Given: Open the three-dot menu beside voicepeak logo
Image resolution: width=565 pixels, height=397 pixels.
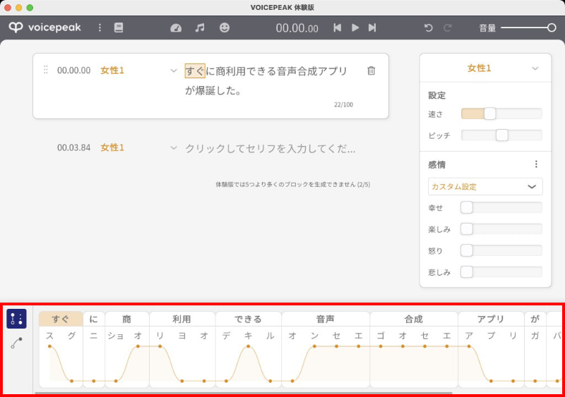Looking at the screenshot, I should tap(100, 28).
